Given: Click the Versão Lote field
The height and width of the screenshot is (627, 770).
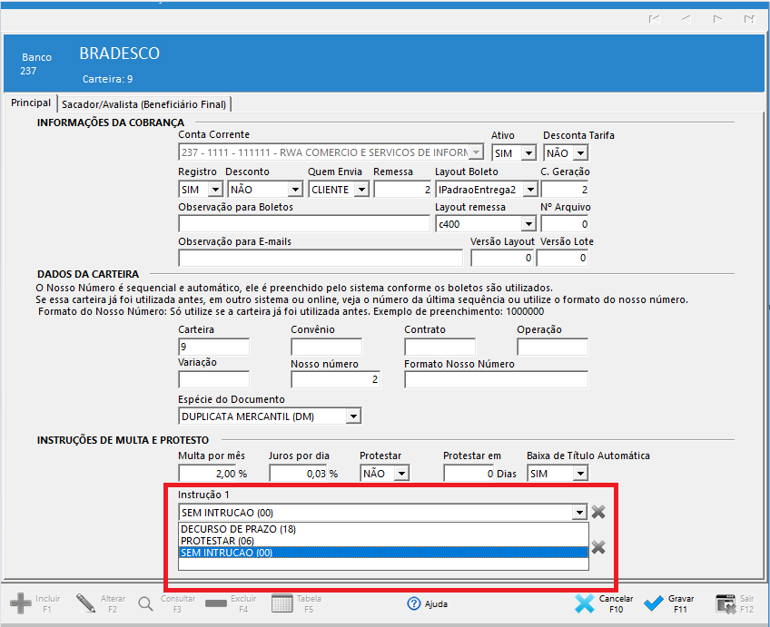Looking at the screenshot, I should coord(562,258).
